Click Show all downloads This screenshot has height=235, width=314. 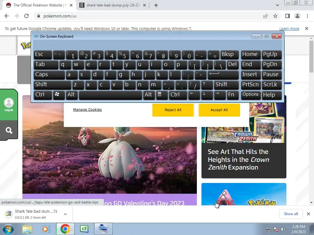pyautogui.click(x=291, y=214)
